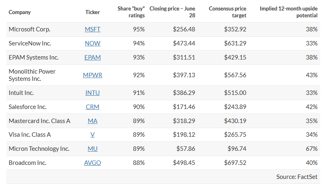Open the MA ticker link
Screen dimensions: 323x189
(x=93, y=121)
